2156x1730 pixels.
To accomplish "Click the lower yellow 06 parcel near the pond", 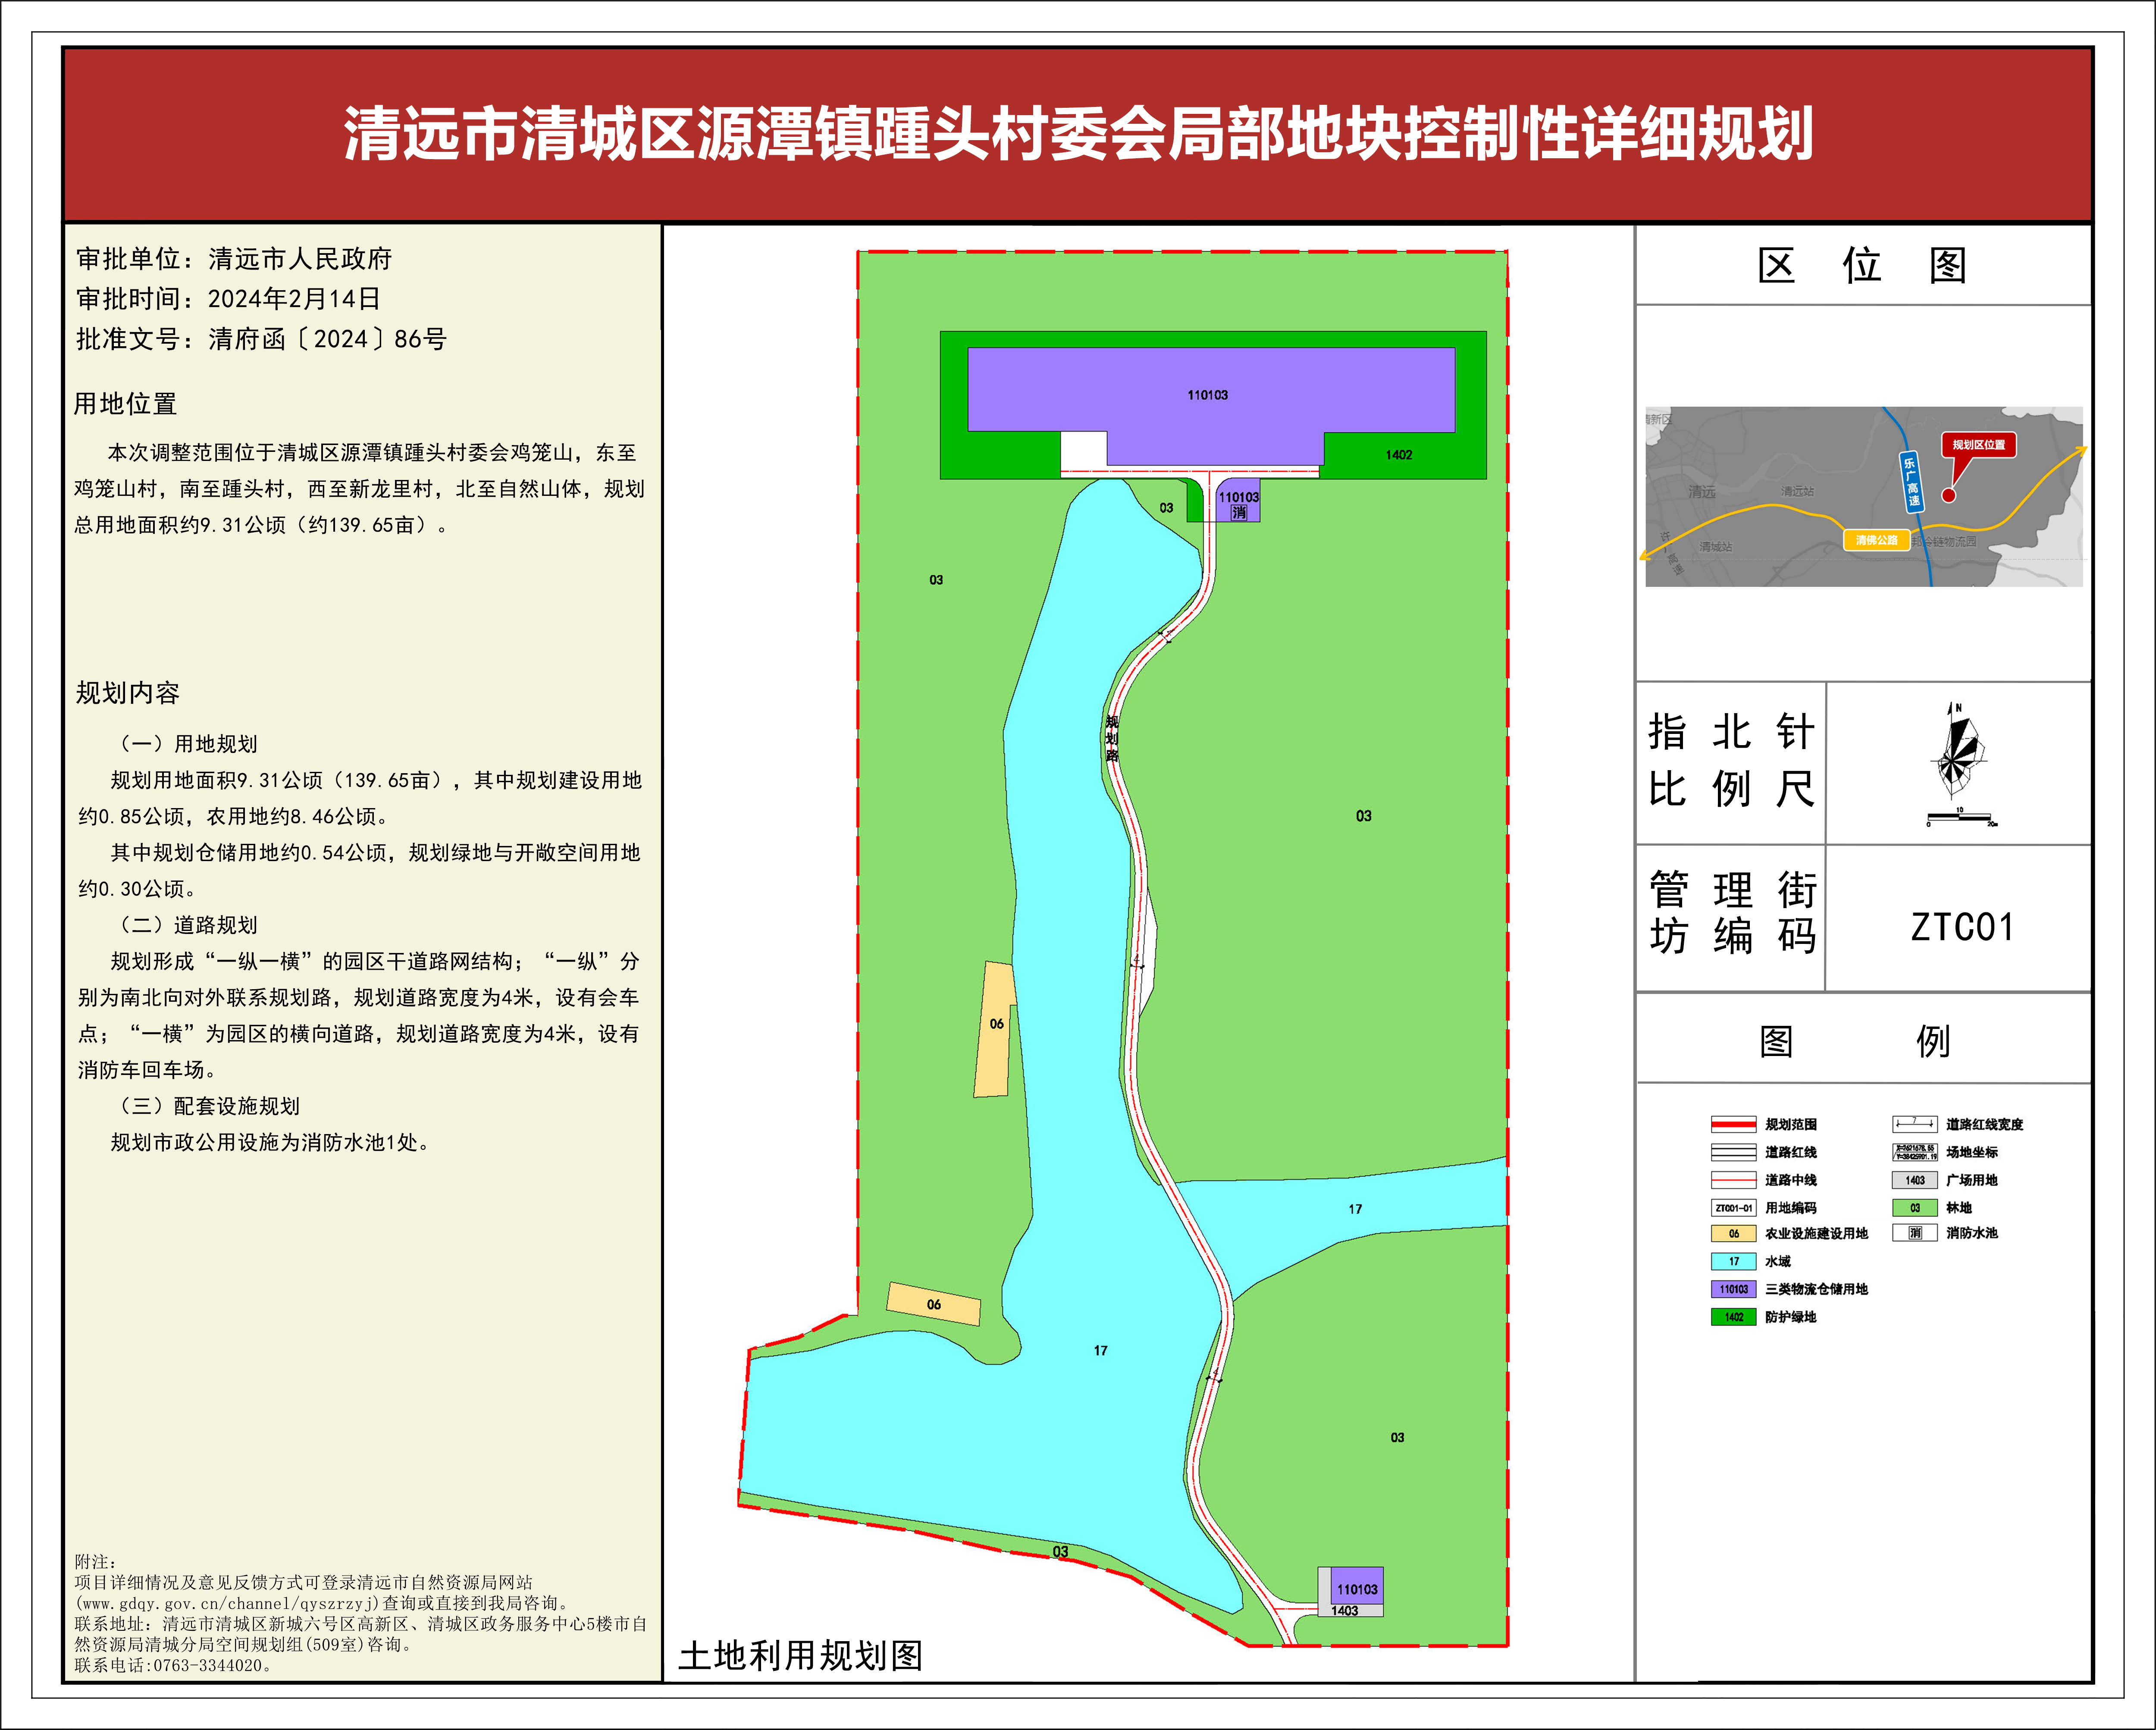I will tap(933, 1304).
